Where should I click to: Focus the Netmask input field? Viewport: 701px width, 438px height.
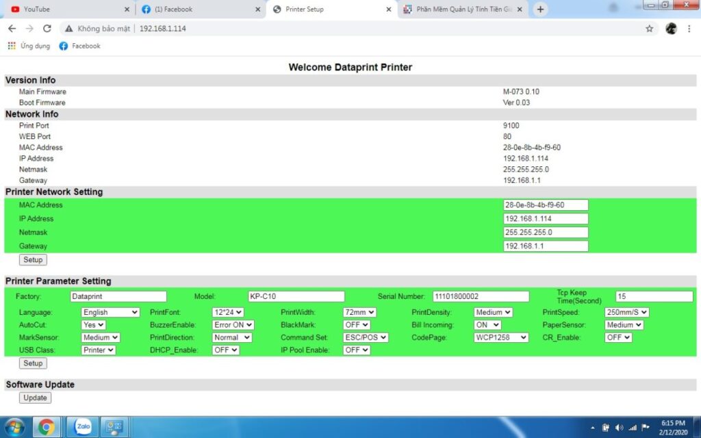coord(546,233)
